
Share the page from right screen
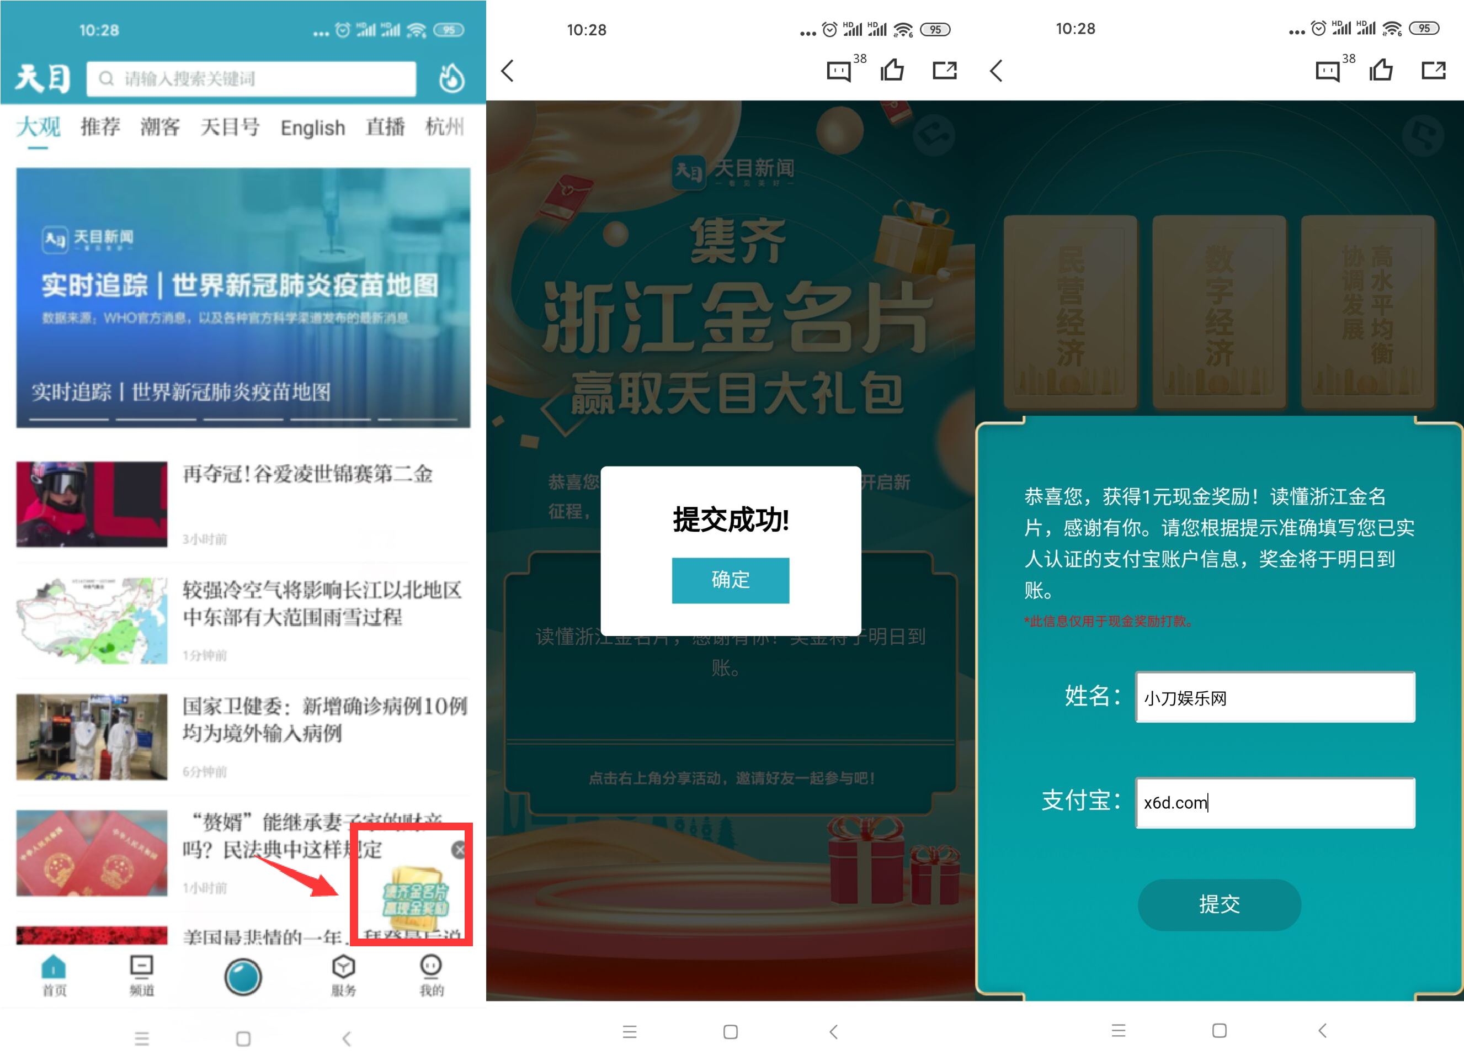click(1434, 70)
